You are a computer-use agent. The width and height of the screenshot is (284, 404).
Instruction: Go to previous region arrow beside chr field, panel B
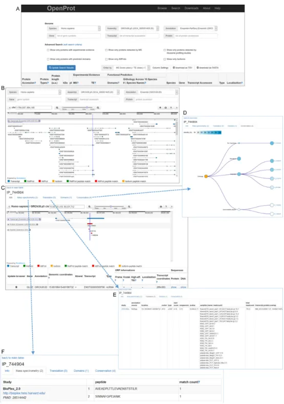click(x=10, y=108)
